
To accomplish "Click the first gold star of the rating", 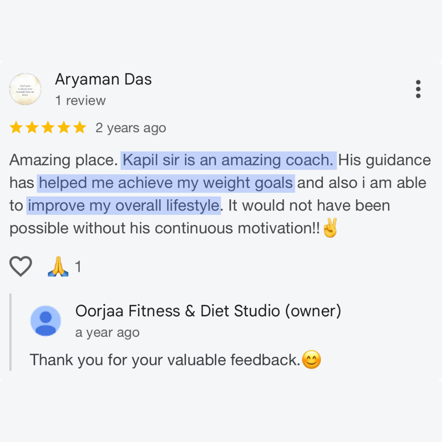I will (16, 127).
